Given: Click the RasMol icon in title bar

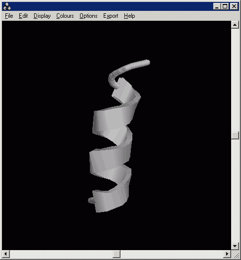Looking at the screenshot, I should (7, 6).
